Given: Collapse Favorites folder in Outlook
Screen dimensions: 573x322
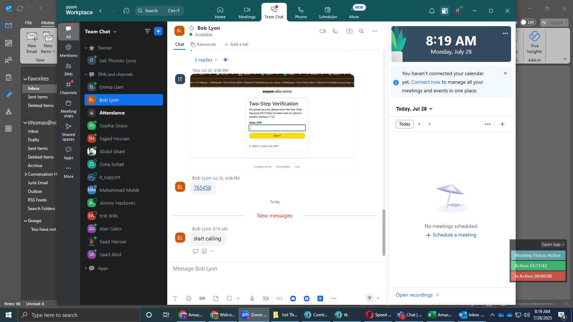Looking at the screenshot, I should point(25,79).
